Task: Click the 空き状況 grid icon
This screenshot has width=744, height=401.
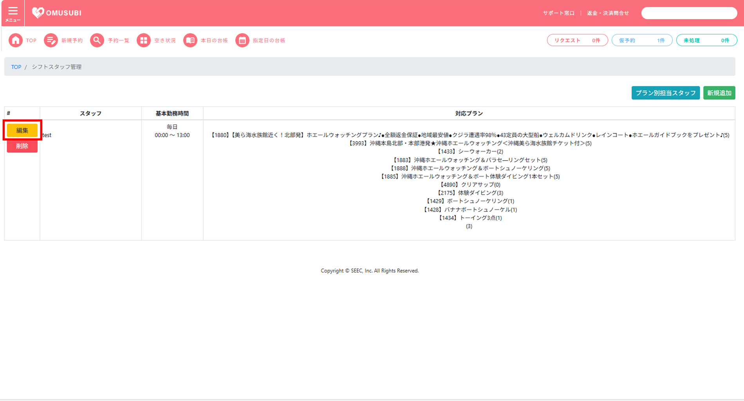Action: point(144,40)
